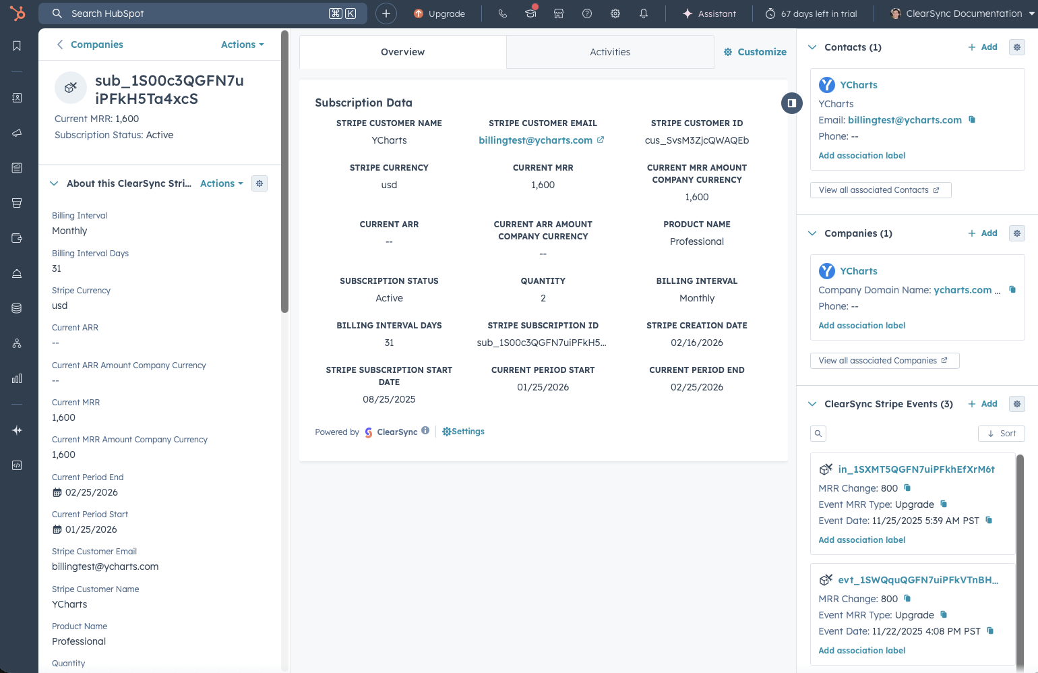Collapse the ClearSync Stripe Events section

(x=812, y=404)
